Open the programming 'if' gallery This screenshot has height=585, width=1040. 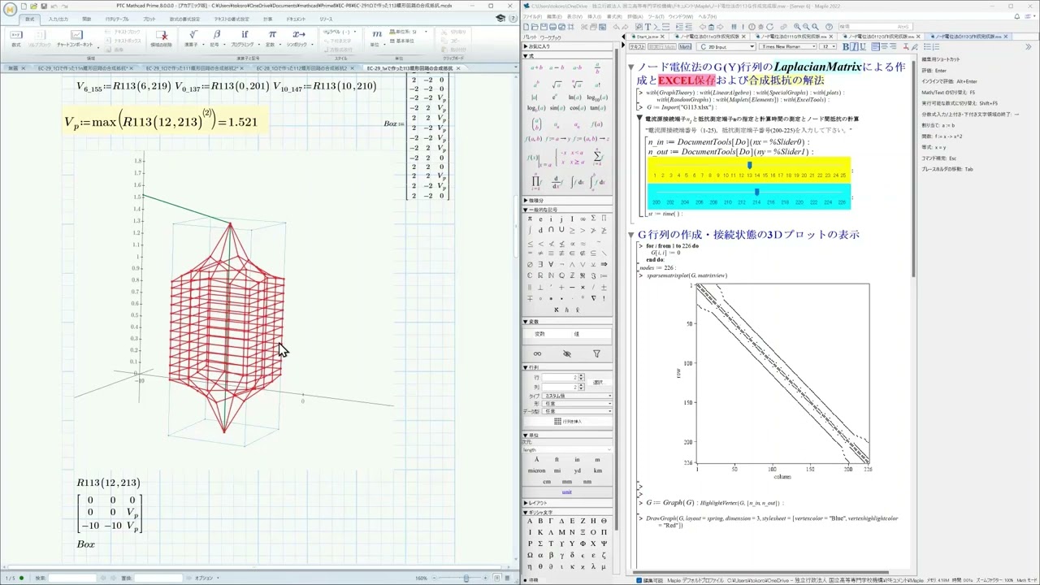(x=245, y=37)
